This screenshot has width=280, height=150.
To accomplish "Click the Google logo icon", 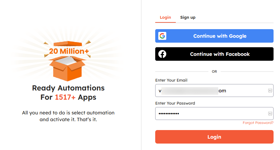I will coord(162,36).
